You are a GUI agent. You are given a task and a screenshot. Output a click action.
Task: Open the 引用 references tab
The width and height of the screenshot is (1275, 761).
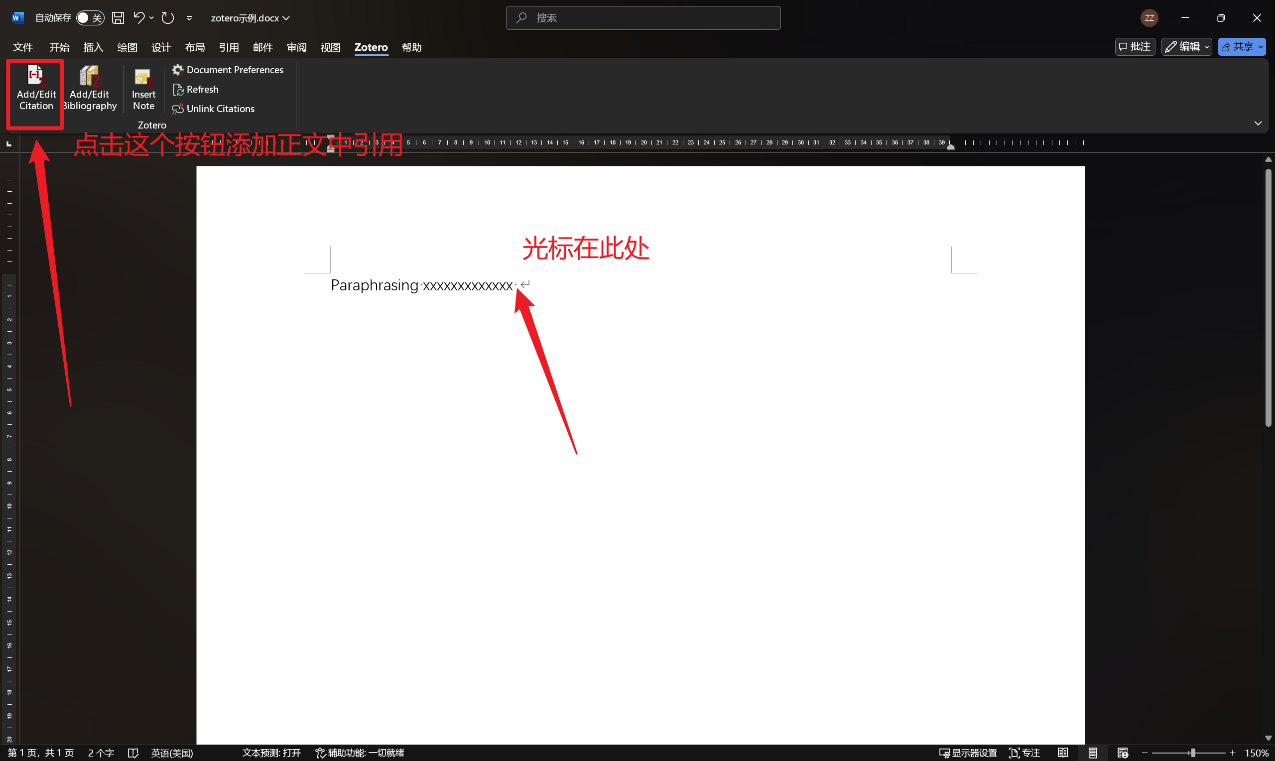click(x=229, y=47)
